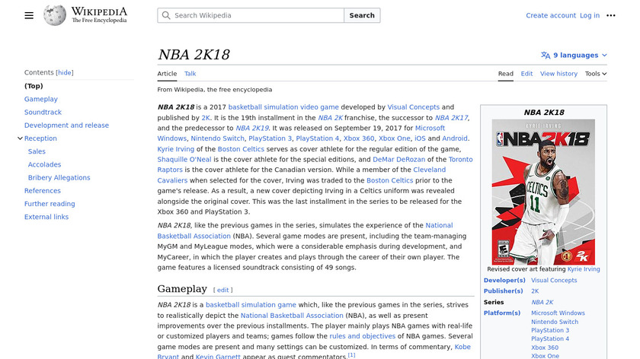Go to Gameplay in contents sidebar

tap(41, 99)
